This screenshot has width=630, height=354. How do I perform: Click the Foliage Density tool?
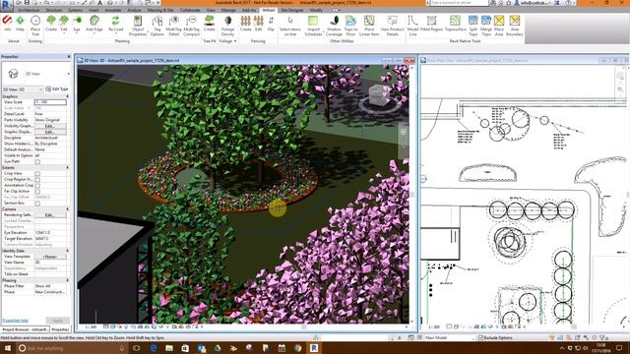227,26
